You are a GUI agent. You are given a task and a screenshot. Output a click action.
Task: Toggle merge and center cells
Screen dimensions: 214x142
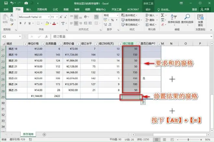tap(96, 23)
